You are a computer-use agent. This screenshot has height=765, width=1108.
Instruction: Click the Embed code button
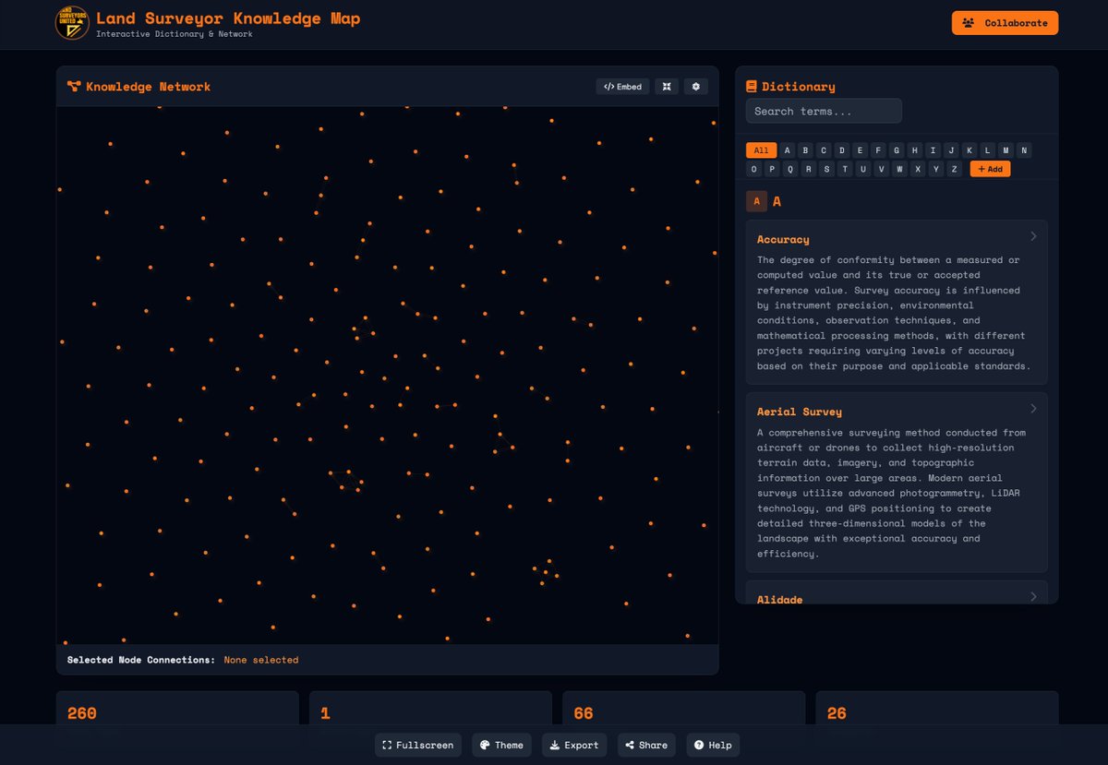[622, 86]
